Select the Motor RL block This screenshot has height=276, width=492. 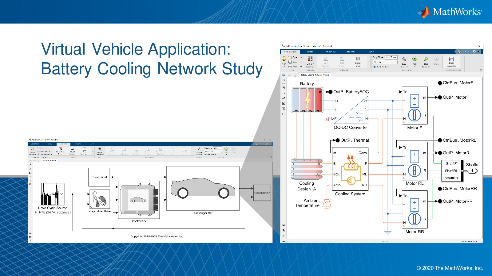pos(415,161)
